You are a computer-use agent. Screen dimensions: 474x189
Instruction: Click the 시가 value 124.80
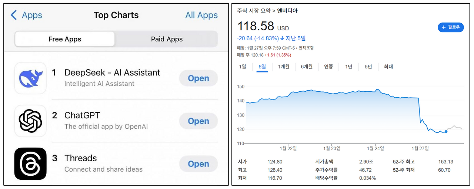[275, 162]
